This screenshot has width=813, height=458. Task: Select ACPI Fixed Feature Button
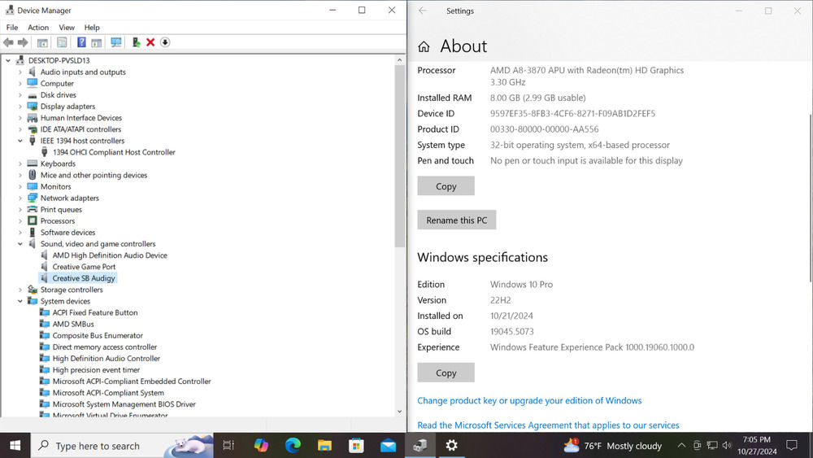pyautogui.click(x=95, y=312)
